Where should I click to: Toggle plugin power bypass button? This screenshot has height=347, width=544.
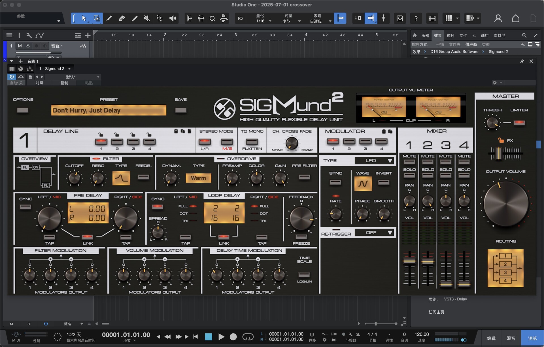click(x=12, y=77)
